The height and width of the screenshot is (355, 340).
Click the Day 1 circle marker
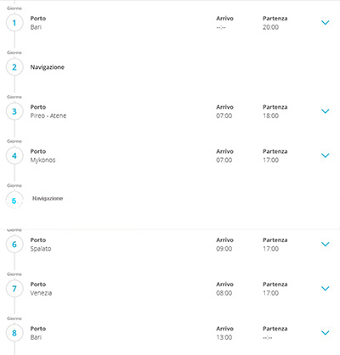point(14,23)
